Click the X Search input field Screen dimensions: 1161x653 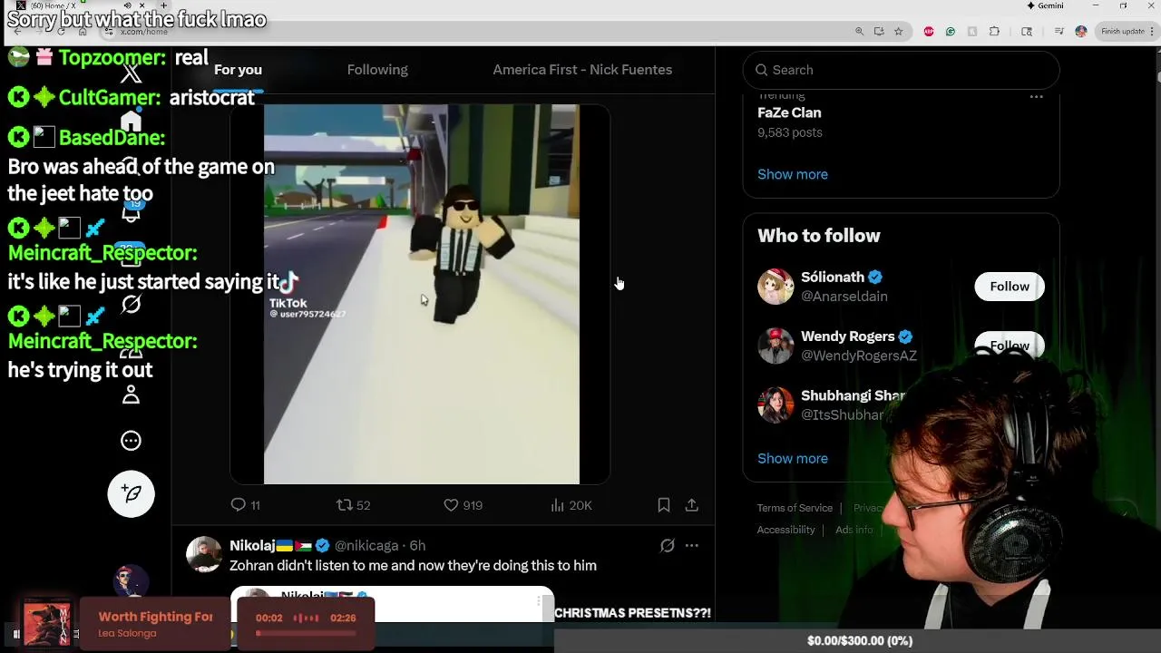[x=901, y=70]
